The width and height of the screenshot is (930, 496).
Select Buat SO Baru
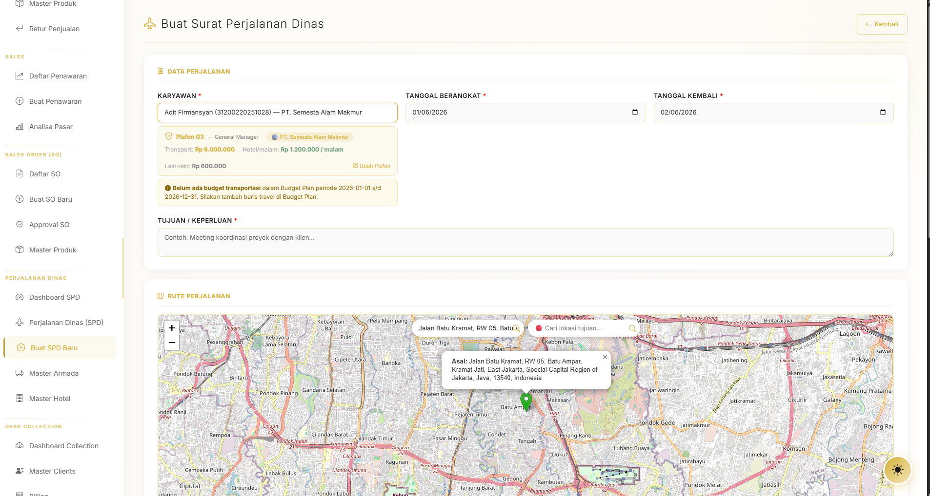click(51, 199)
